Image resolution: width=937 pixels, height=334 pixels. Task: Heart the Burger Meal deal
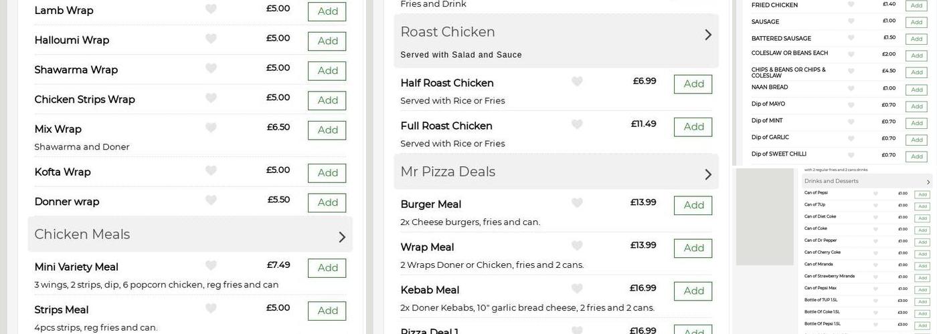pyautogui.click(x=577, y=203)
